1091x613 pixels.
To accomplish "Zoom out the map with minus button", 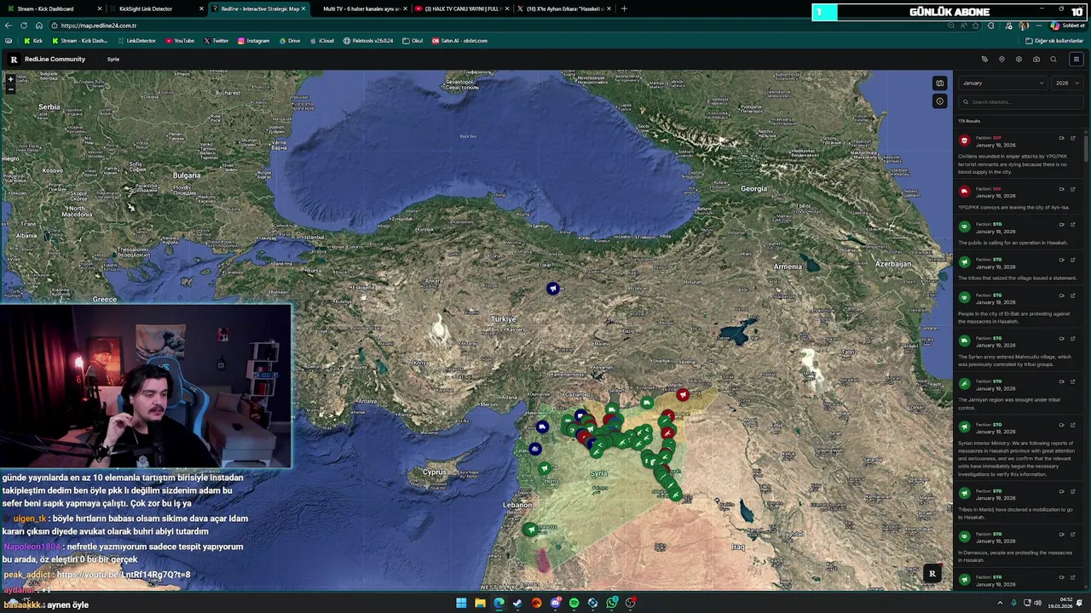I will tap(10, 89).
